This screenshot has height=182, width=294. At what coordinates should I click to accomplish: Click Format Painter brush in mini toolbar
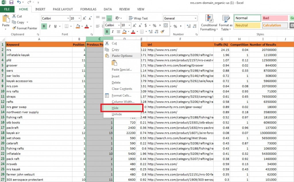click(x=163, y=32)
